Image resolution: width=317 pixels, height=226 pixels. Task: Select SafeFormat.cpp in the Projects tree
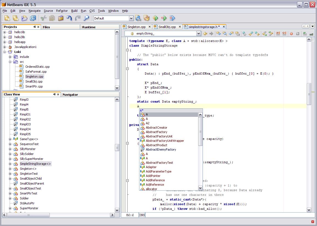pos(36,72)
